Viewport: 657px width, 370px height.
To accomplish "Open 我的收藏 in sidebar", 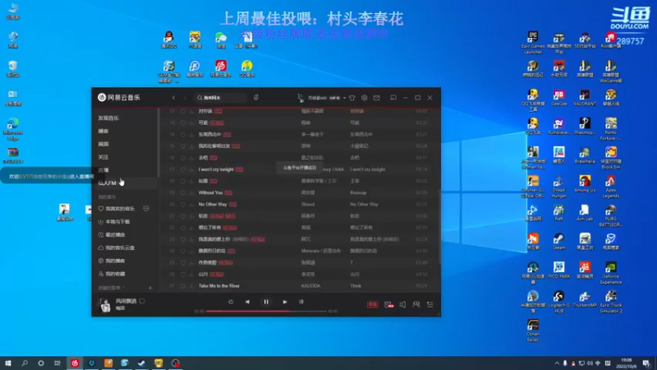I will tap(115, 274).
